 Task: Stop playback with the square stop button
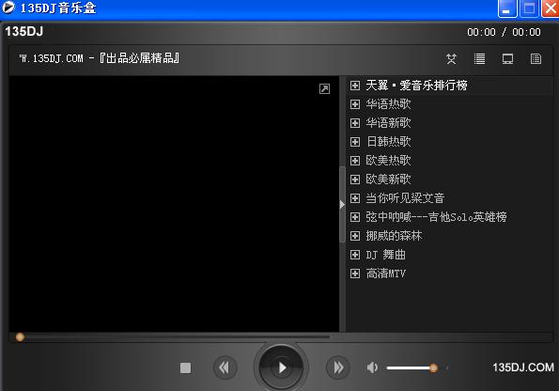185,368
